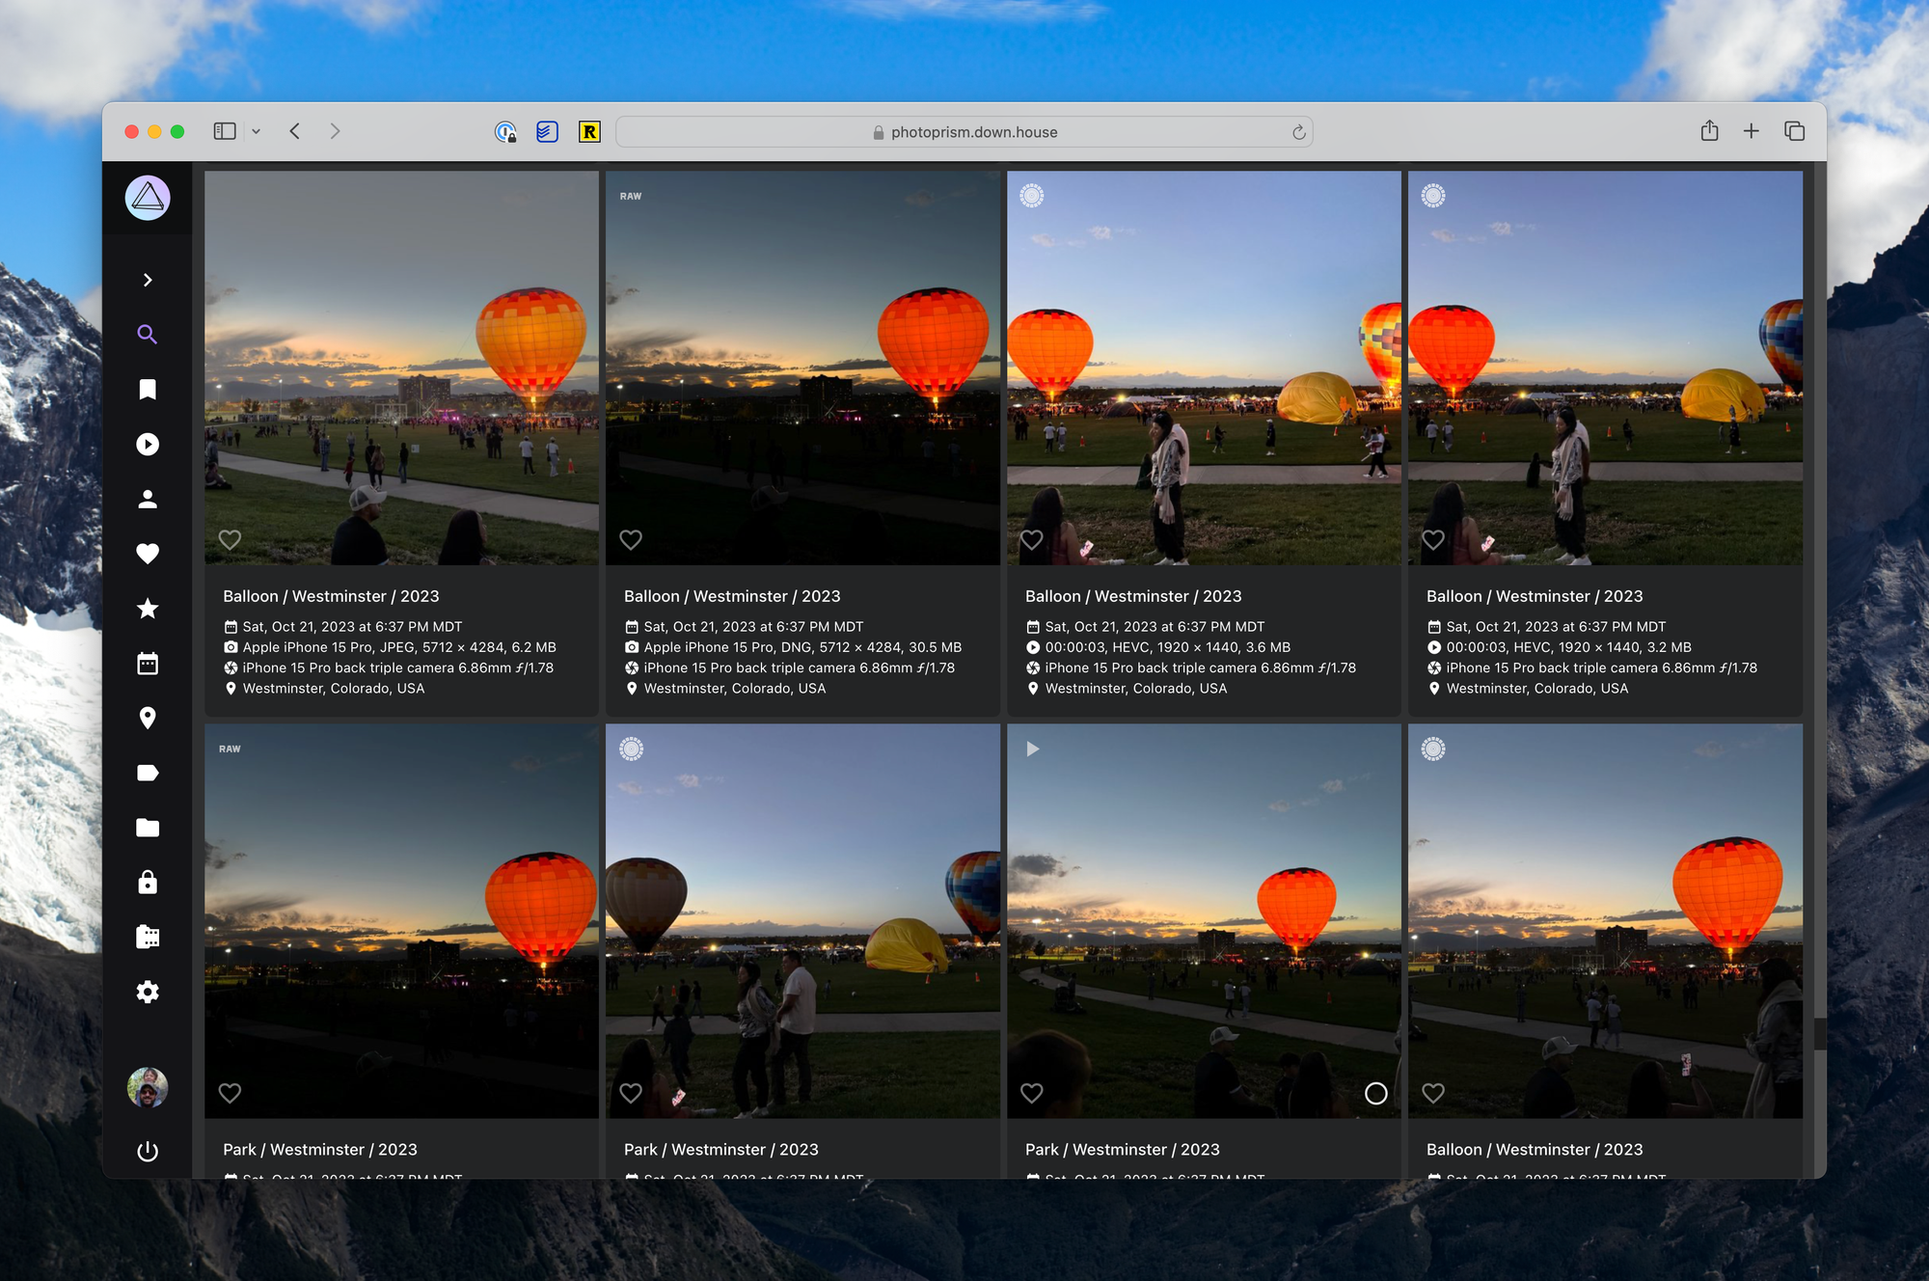
Task: Open the Private section via lock icon
Action: pyautogui.click(x=147, y=883)
